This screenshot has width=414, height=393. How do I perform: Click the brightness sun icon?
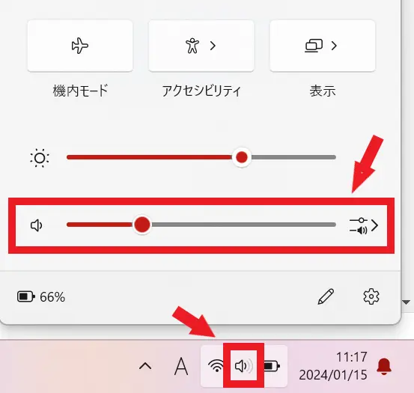tap(40, 158)
